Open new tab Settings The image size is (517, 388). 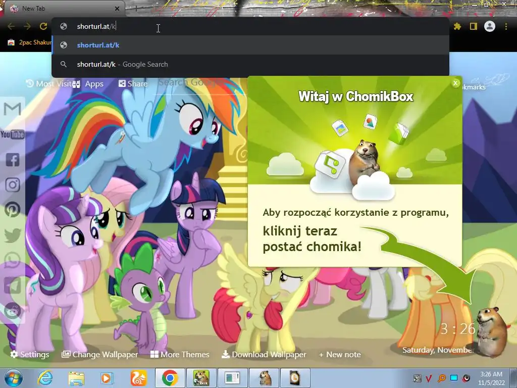30,354
